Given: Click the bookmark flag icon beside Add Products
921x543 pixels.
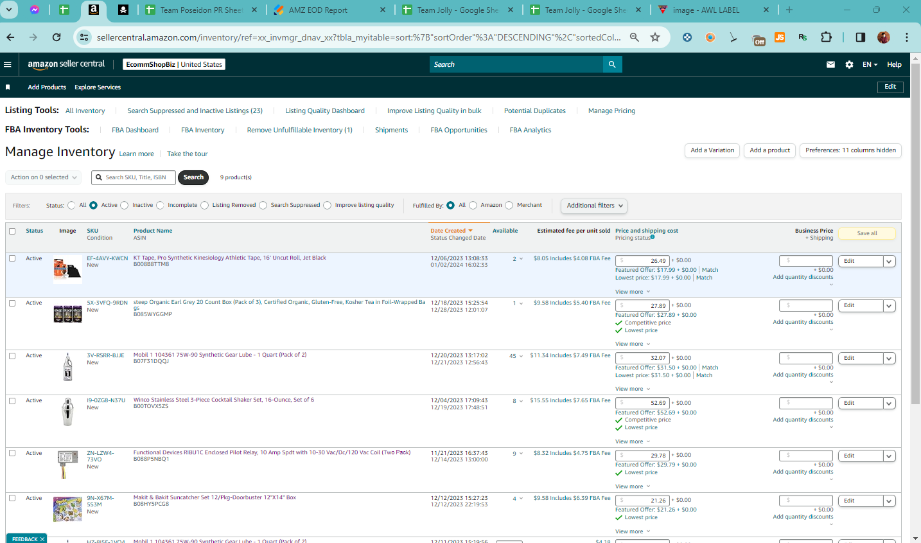Looking at the screenshot, I should (8, 87).
